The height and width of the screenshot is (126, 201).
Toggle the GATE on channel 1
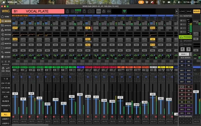coord(15,28)
